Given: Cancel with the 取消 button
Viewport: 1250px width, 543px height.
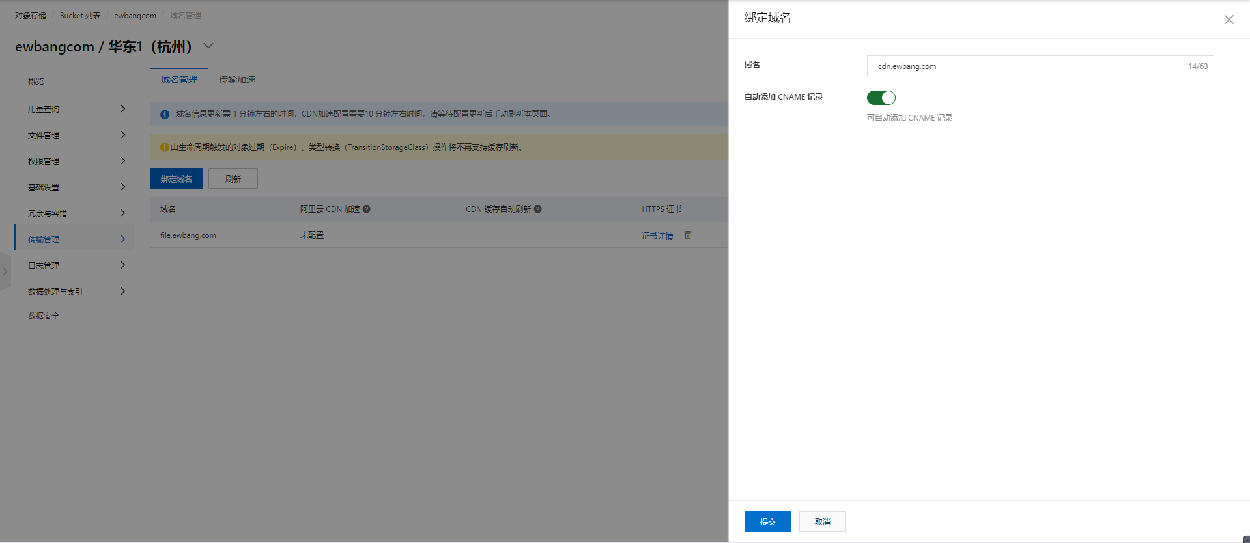Looking at the screenshot, I should (822, 521).
